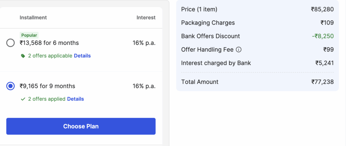Click the green checkmark beside offers applied
This screenshot has width=346, height=146.
23,99
